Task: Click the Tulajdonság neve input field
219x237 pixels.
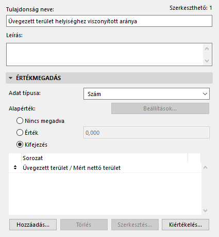Action: pyautogui.click(x=109, y=21)
